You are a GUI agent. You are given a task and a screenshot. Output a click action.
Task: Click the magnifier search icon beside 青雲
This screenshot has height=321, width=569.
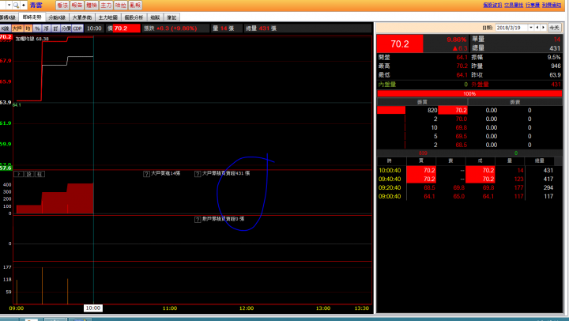coord(17,5)
